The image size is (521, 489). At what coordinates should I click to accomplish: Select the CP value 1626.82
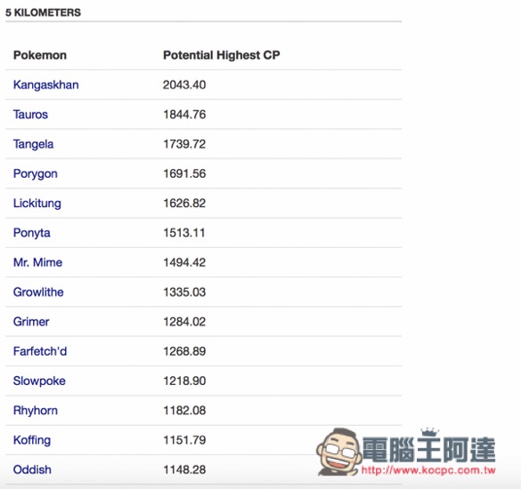pyautogui.click(x=184, y=203)
